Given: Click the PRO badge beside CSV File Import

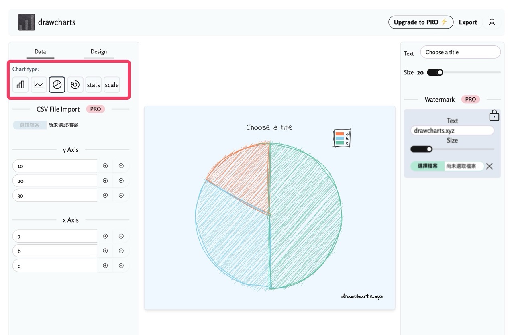Looking at the screenshot, I should [96, 109].
